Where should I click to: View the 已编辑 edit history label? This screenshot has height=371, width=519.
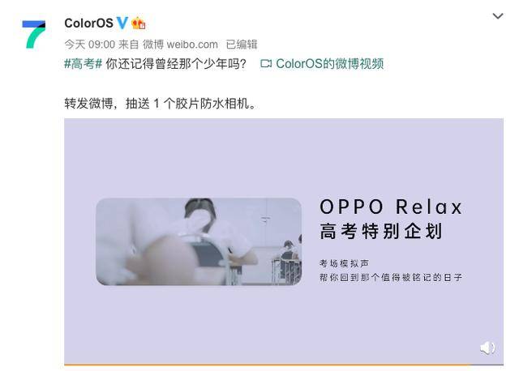242,45
